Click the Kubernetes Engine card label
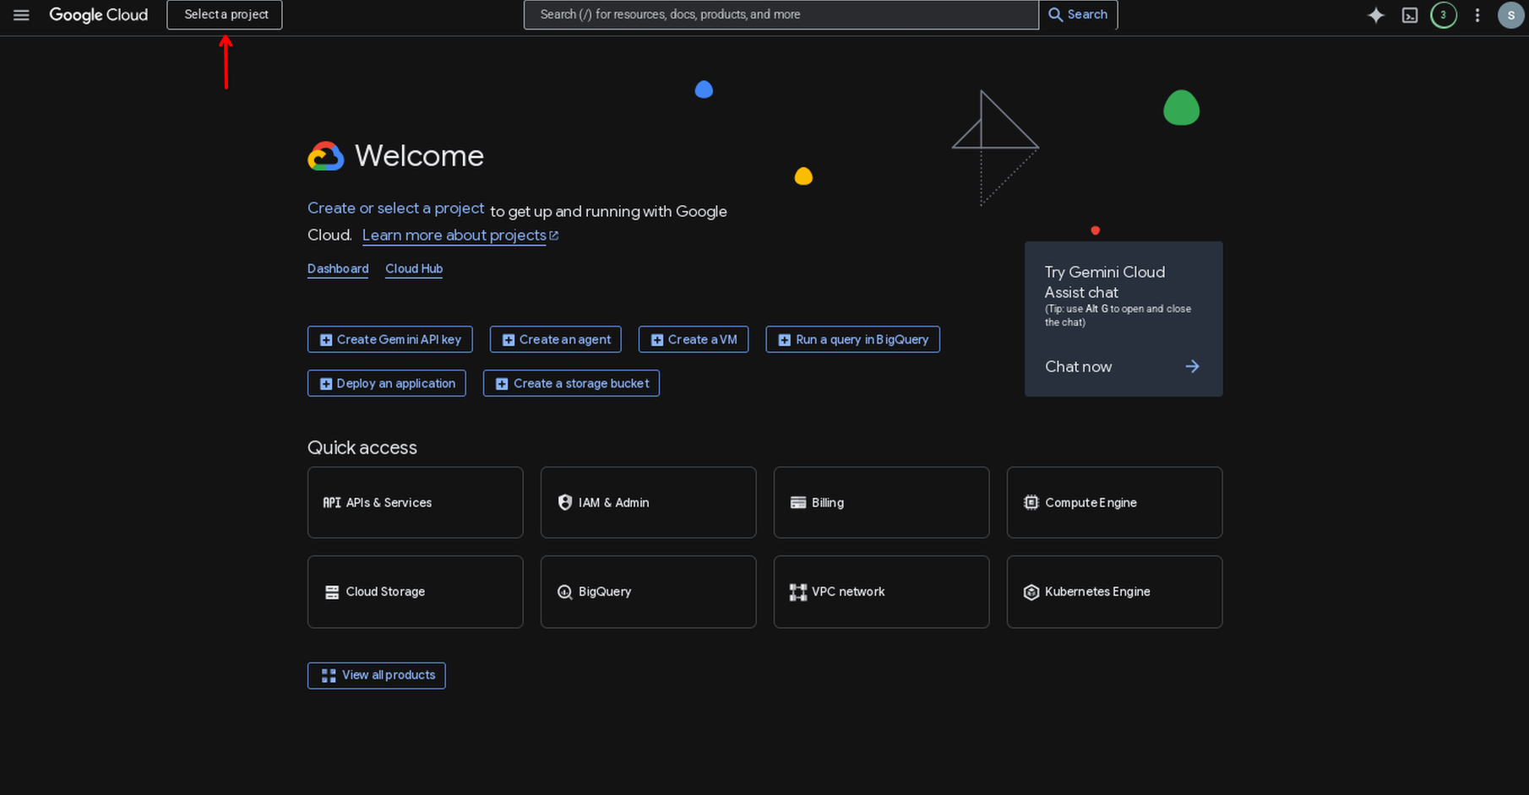Viewport: 1529px width, 795px height. (1097, 592)
